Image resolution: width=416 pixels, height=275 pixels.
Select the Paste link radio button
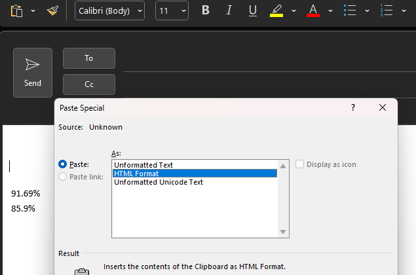pyautogui.click(x=63, y=177)
